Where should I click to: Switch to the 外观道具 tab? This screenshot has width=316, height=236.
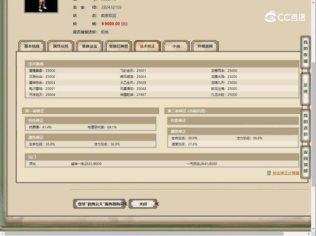(x=205, y=46)
